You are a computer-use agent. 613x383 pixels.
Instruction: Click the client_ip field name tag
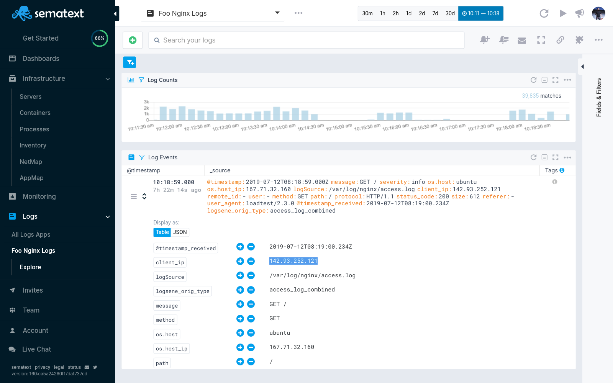[170, 262]
